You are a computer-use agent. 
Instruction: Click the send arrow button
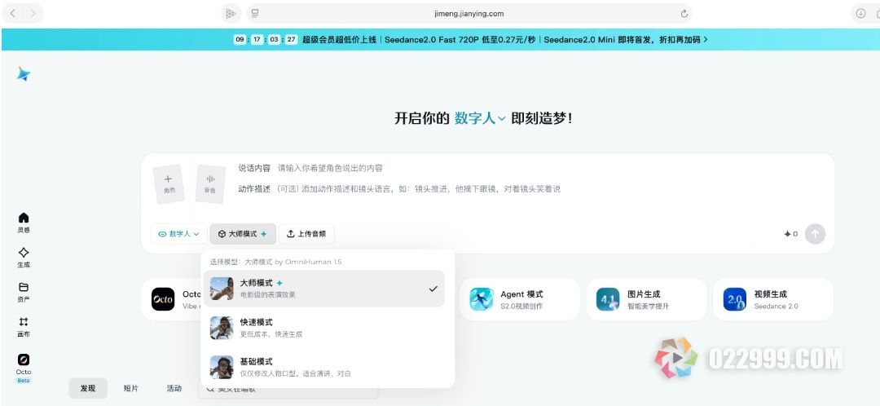coord(815,234)
